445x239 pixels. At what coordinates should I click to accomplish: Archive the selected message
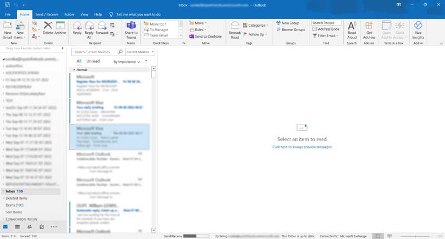coord(60,28)
